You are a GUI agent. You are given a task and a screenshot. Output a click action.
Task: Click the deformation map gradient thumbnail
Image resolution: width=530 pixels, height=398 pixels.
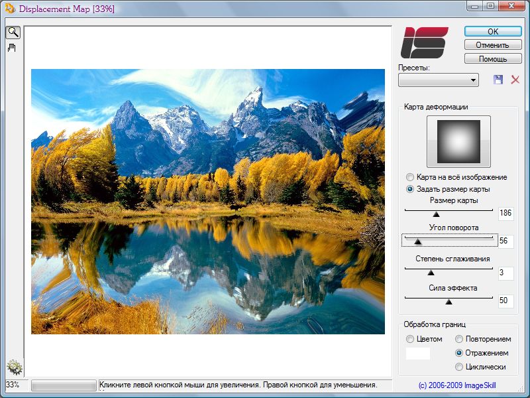[458, 141]
